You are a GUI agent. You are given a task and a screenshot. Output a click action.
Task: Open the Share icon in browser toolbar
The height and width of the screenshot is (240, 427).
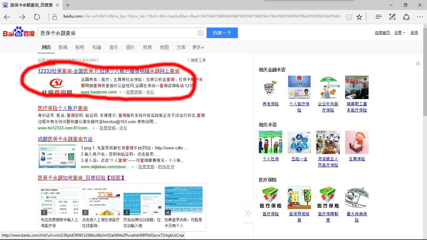click(x=406, y=17)
